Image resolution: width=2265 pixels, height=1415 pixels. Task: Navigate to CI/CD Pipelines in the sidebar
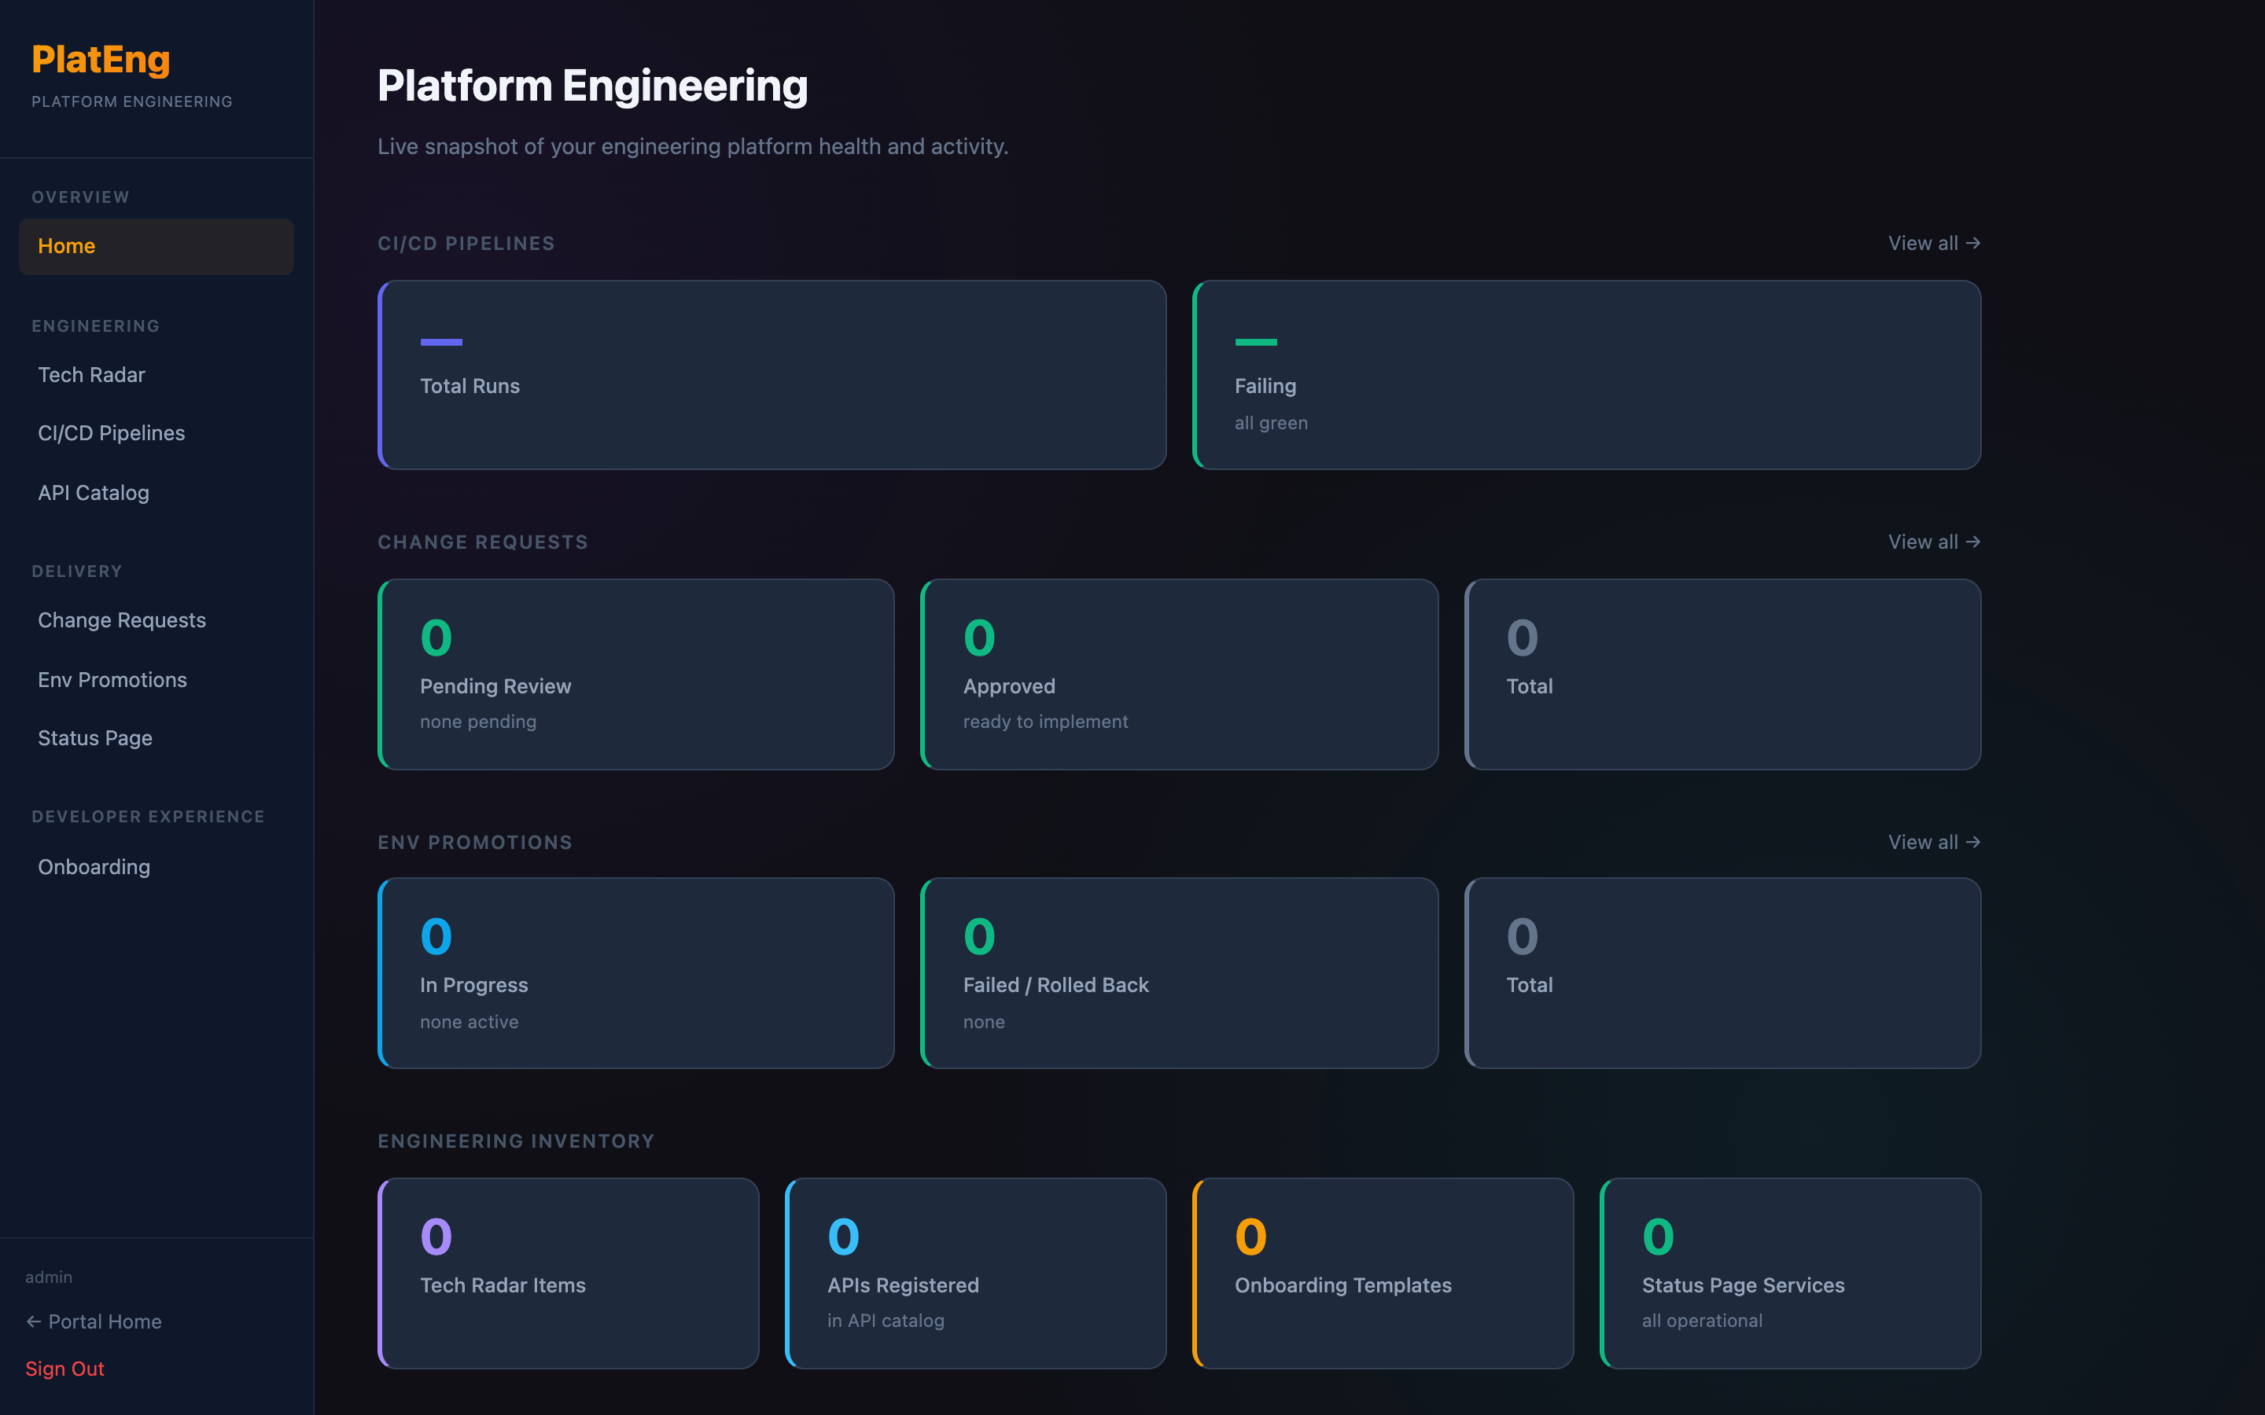click(110, 432)
